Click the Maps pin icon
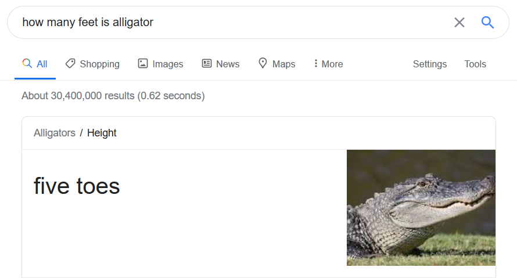Viewport: 517px width, 278px height. (x=263, y=63)
